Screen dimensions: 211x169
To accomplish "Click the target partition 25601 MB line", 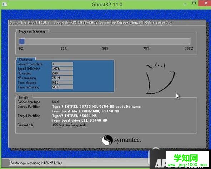I will tap(74, 116).
